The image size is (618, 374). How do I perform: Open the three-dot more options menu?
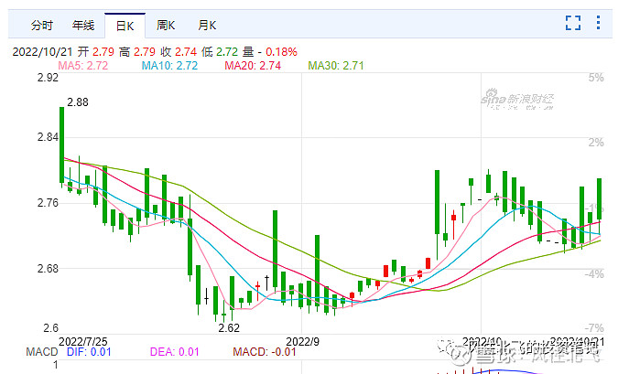(598, 23)
